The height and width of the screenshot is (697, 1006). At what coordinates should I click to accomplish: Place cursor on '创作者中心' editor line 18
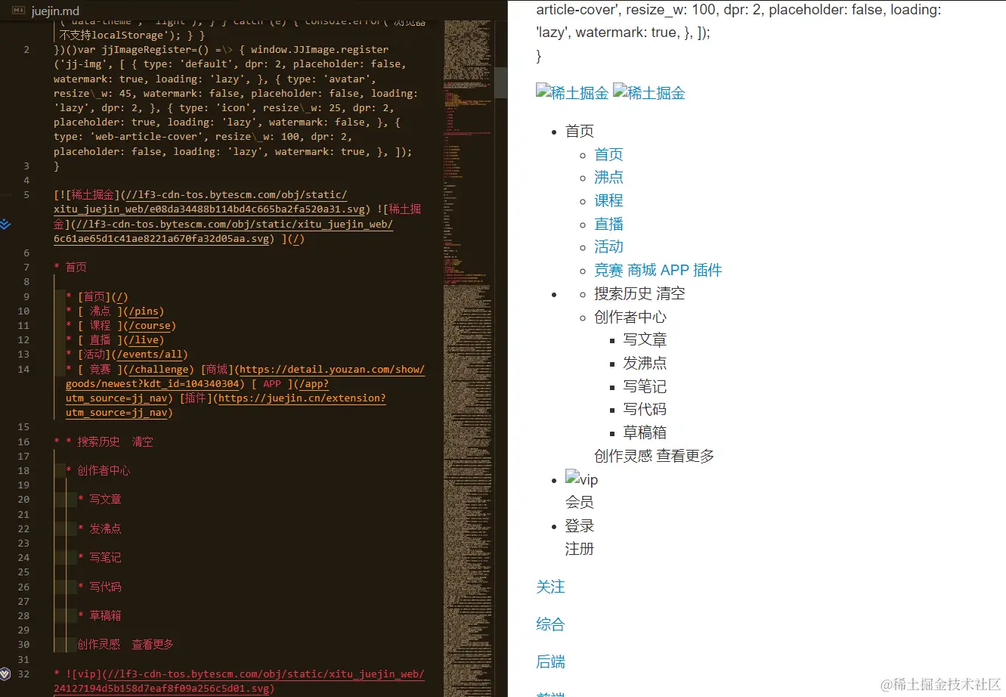pos(104,470)
